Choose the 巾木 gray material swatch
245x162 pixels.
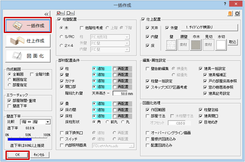point(196,45)
